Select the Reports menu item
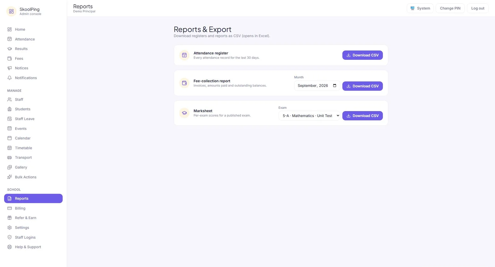 pos(33,199)
